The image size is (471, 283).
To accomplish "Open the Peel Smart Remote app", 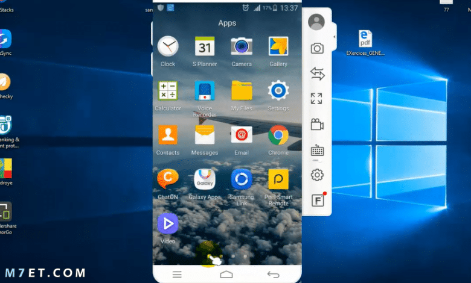I will [278, 179].
